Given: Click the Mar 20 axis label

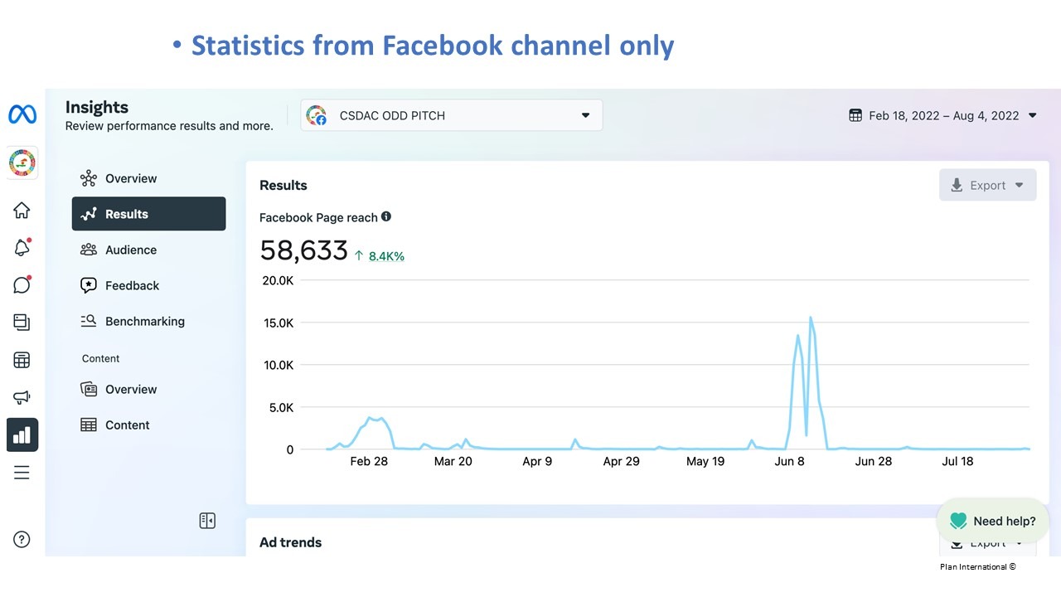Looking at the screenshot, I should pos(453,461).
